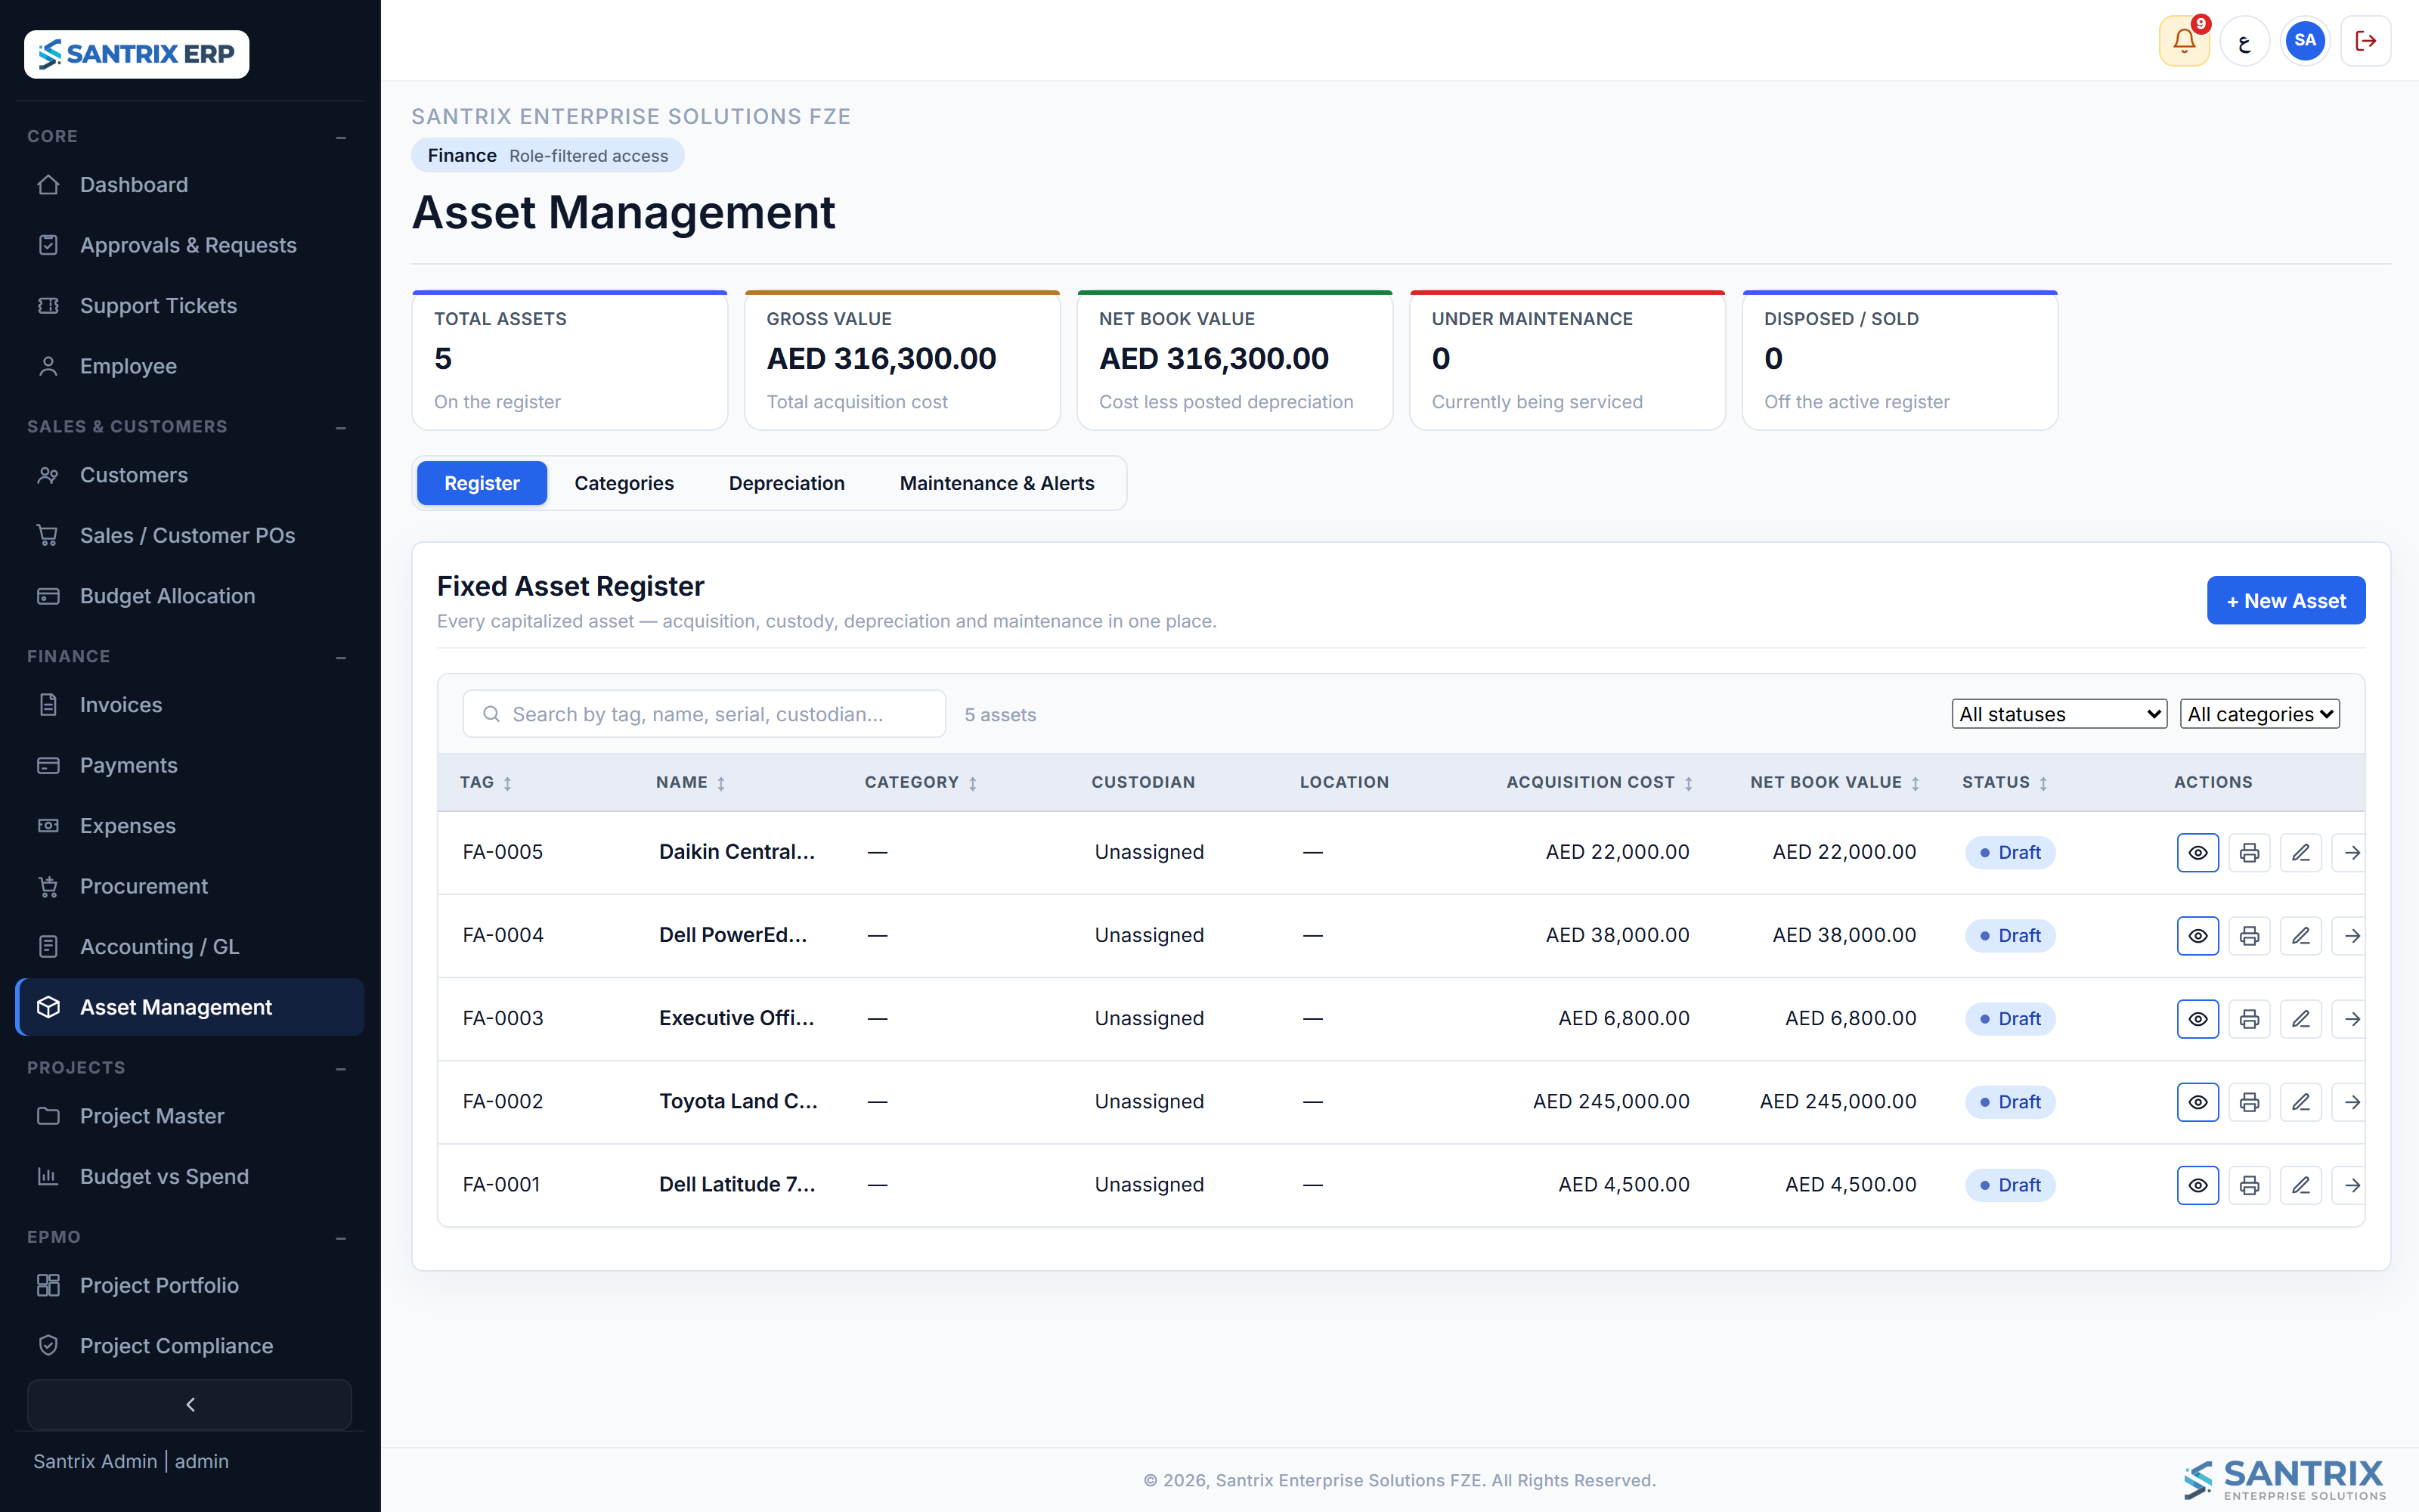Open the notifications bell icon
2419x1512 pixels.
click(2184, 41)
